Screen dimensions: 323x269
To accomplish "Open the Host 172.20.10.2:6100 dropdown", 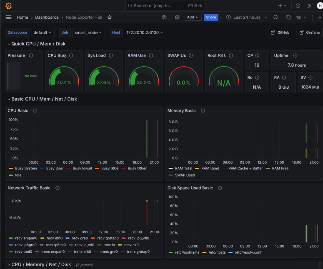I will tap(145, 32).
